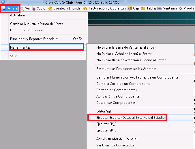This screenshot has height=149, width=195.
Task: Click the magnifier icon beside Ver
Action: coord(22,9)
